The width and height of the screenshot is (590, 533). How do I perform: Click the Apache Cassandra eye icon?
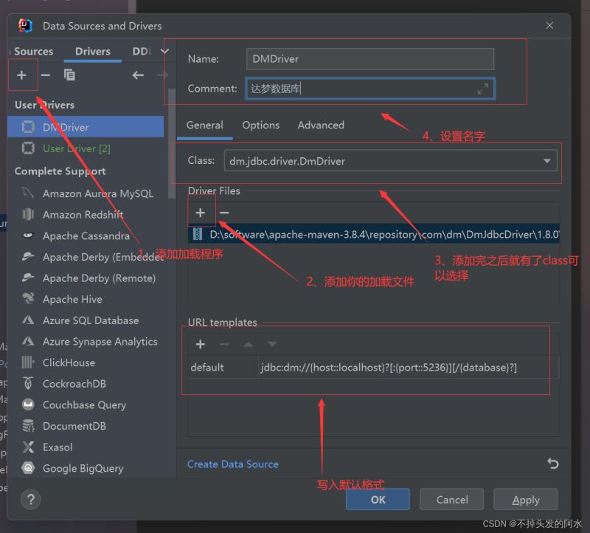pos(28,235)
